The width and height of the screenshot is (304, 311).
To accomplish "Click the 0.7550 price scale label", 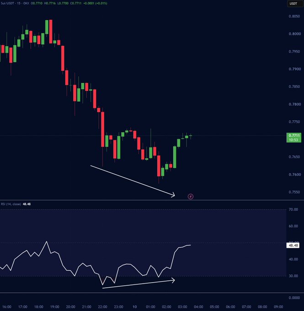I will (294, 192).
